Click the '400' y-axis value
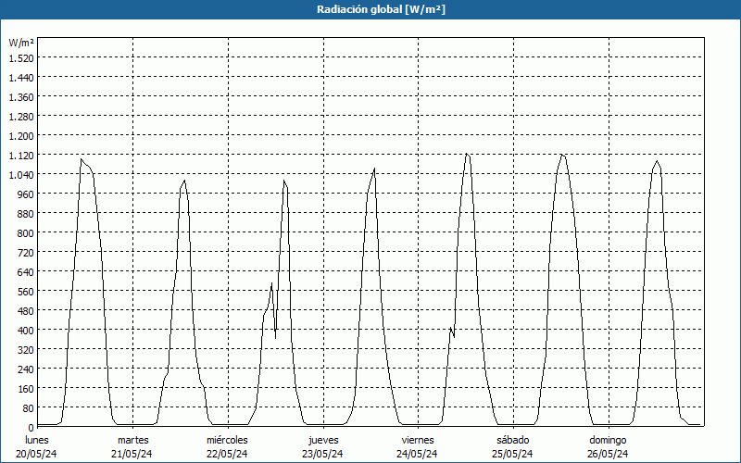741x463 pixels. coord(27,331)
